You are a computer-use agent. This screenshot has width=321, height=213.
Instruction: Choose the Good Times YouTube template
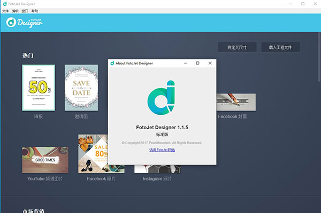click(x=45, y=160)
